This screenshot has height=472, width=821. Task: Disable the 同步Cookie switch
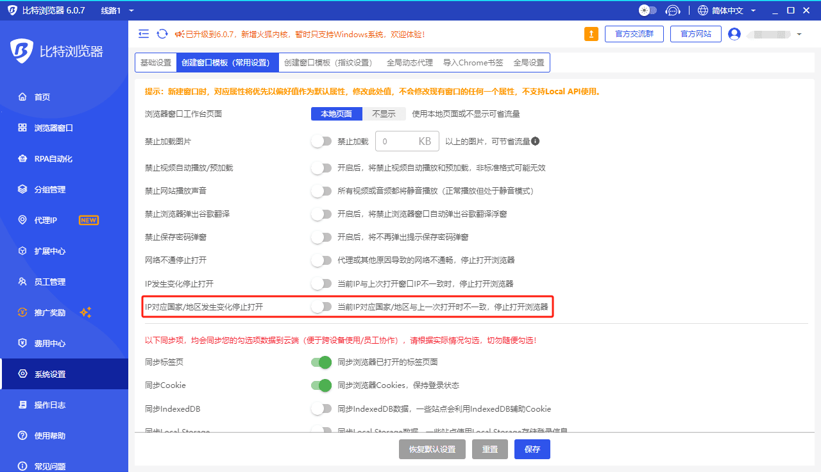321,385
